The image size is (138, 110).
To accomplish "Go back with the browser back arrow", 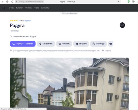I will [3, 2].
